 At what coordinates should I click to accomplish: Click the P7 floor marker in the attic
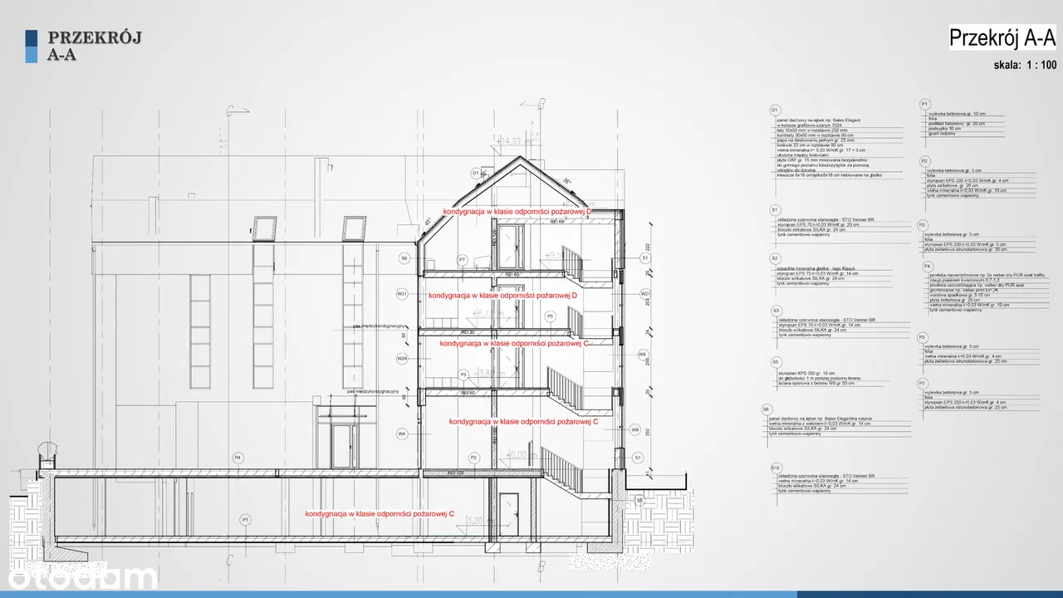(x=463, y=260)
